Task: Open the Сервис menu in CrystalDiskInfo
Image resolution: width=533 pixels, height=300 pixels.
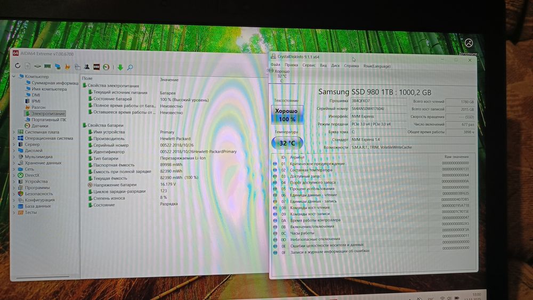Action: pyautogui.click(x=309, y=65)
